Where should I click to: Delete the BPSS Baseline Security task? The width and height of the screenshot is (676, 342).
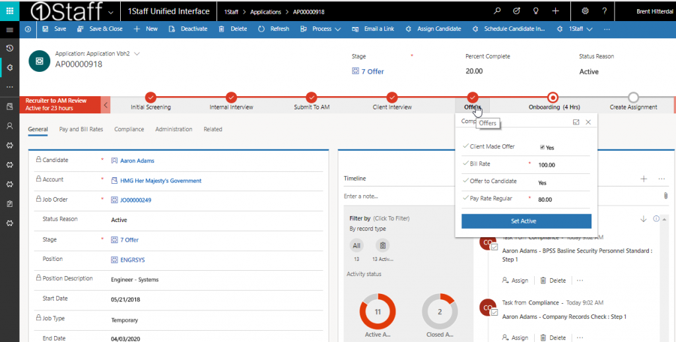coord(553,280)
